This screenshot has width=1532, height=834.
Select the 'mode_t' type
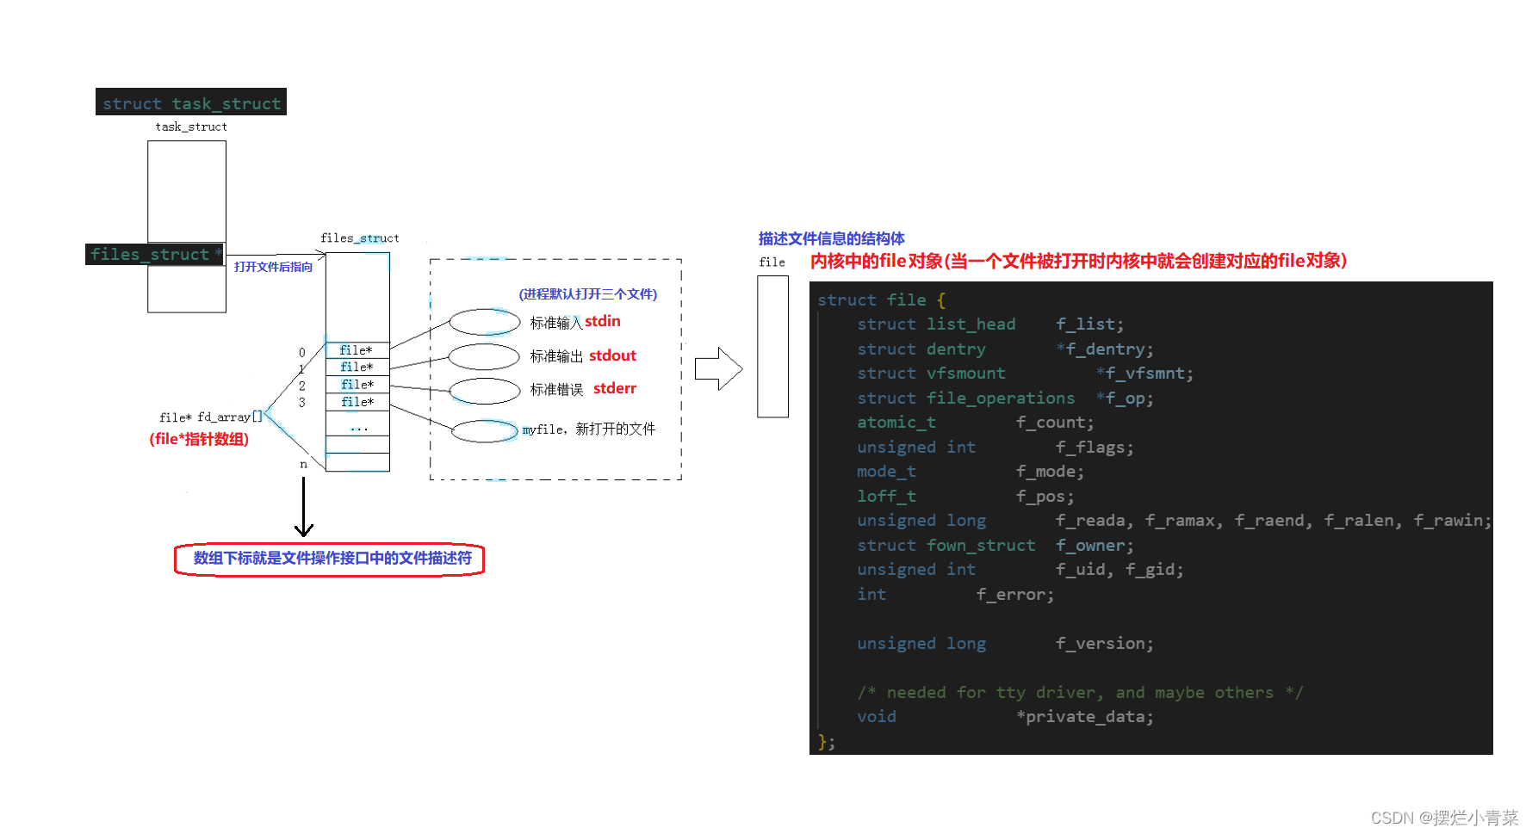click(x=886, y=472)
